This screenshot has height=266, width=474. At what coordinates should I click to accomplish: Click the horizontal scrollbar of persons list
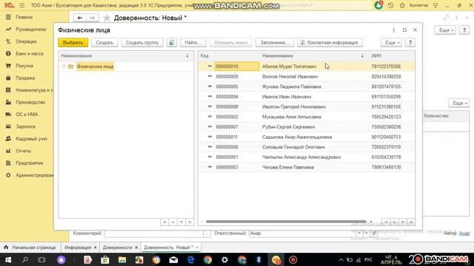tap(286, 222)
